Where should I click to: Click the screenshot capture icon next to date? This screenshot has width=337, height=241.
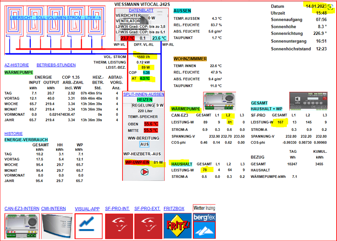(x=330, y=7)
